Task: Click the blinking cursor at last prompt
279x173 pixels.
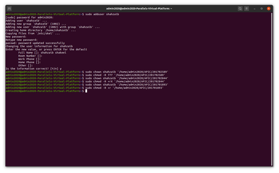Action: click(86, 91)
